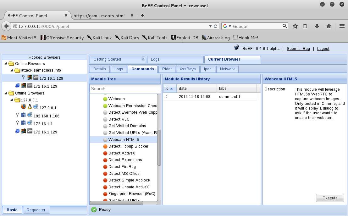Viewport: 348px width, 216px height.
Task: Switch to Current Browser tab
Action: 232,59
